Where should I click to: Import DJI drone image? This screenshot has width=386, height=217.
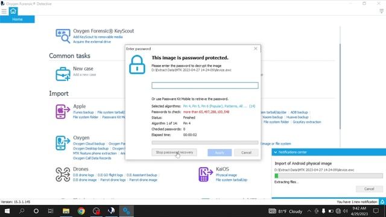(84, 180)
